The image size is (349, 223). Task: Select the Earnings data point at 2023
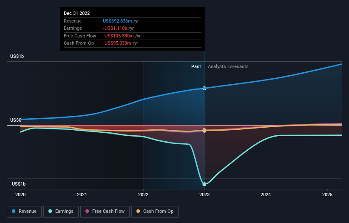(204, 184)
